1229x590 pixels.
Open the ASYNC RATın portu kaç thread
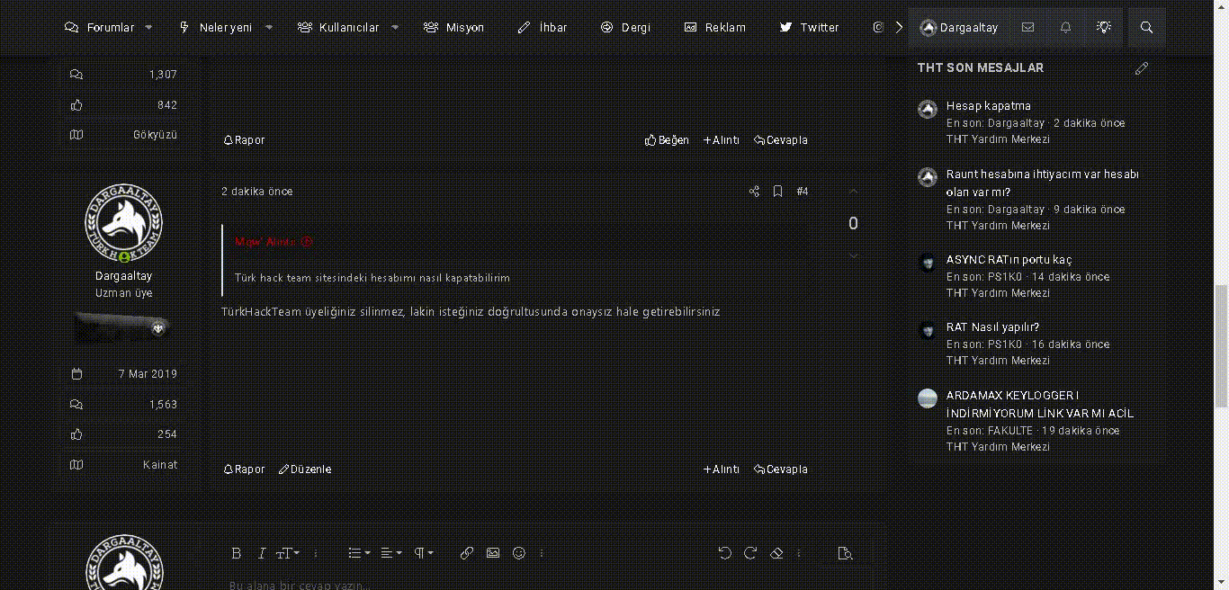1009,260
